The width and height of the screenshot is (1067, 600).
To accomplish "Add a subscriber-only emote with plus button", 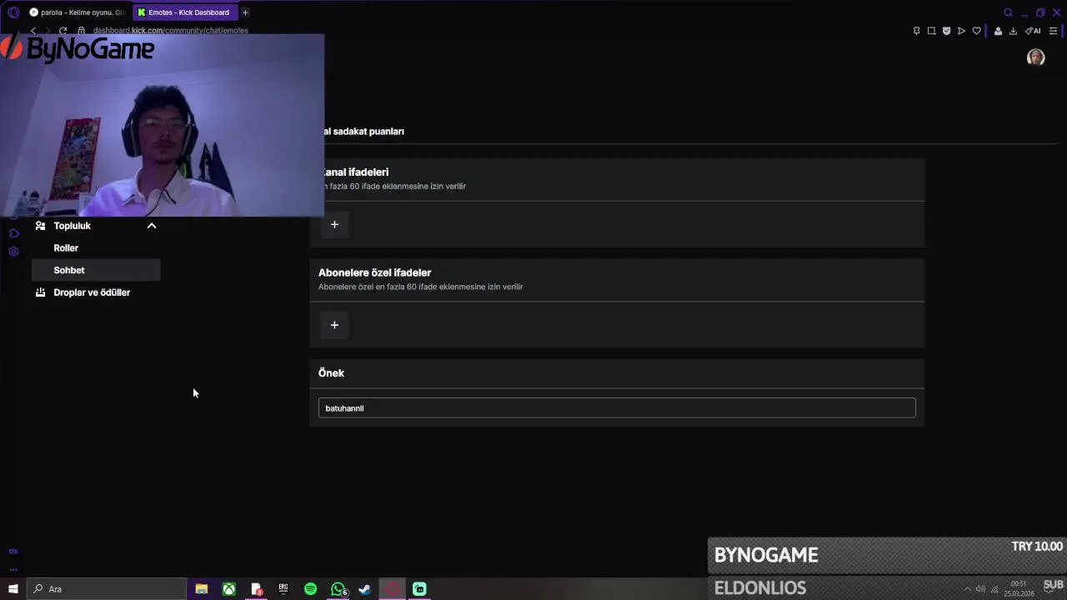I will coord(334,325).
